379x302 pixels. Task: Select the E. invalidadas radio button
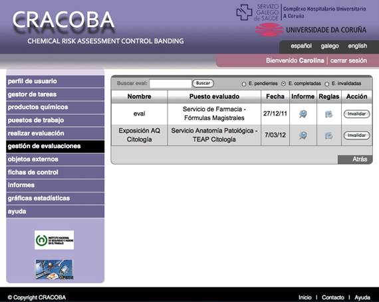click(x=326, y=84)
